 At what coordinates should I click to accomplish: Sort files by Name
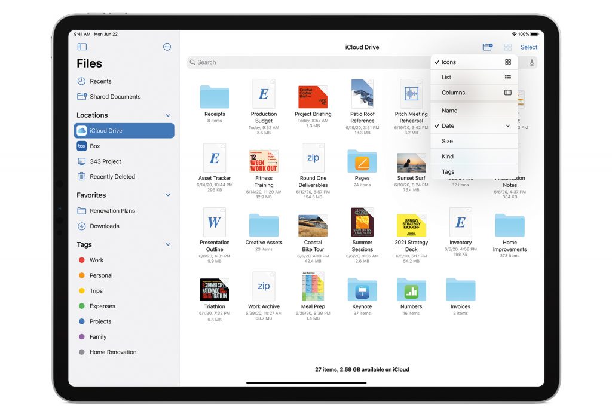474,111
